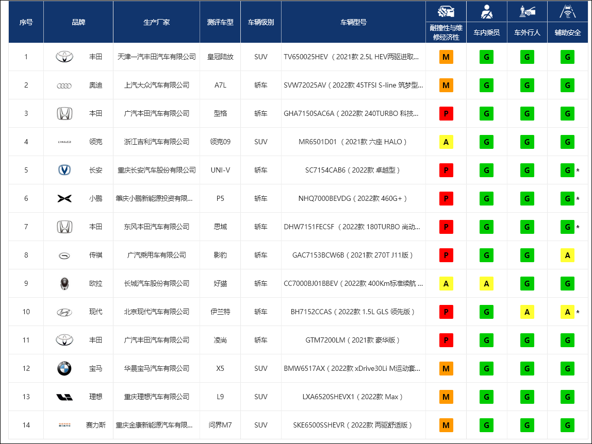Click the Changan logo in row 5
The height and width of the screenshot is (444, 592).
click(x=64, y=170)
